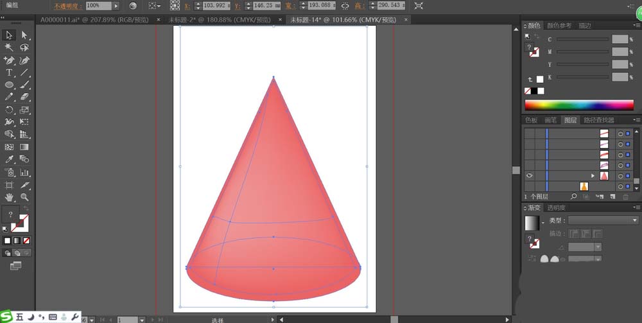Switch to 未标题-2 document tab

tap(220, 20)
